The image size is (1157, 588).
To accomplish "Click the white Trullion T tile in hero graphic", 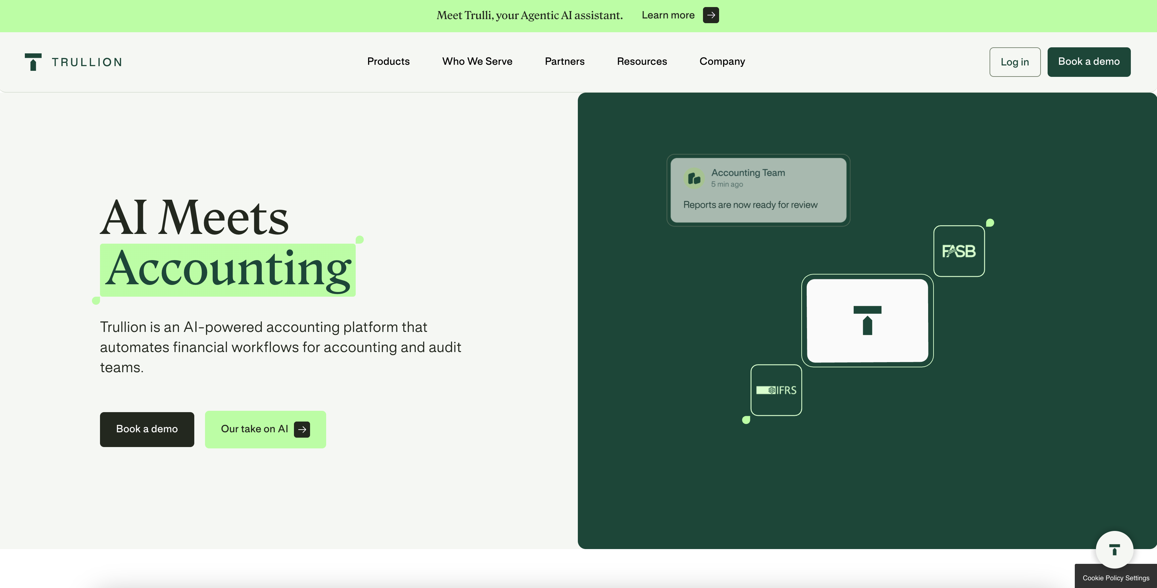I will (867, 320).
